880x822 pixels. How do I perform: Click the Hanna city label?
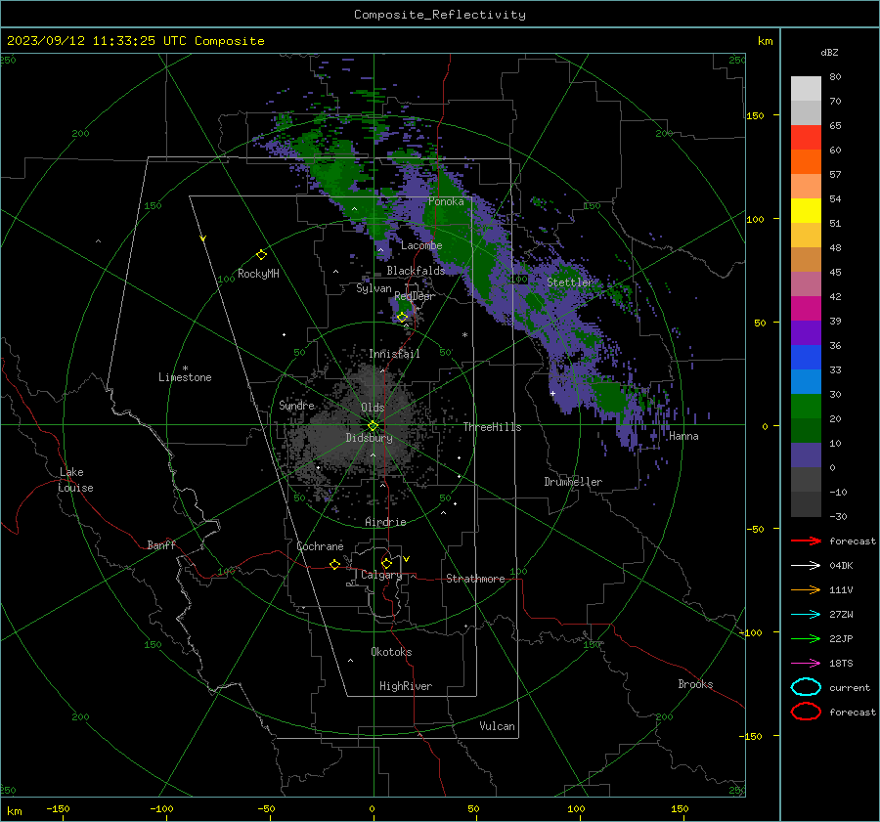683,436
